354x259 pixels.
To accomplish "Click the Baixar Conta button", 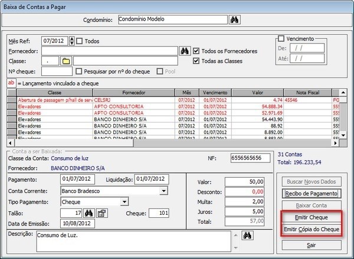I will click(x=312, y=205).
